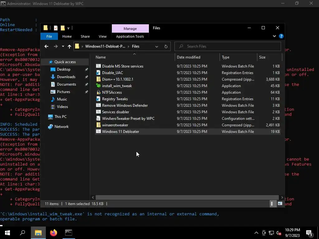
Task: Click the New folder quick access toolbar icon
Action: [x=63, y=28]
